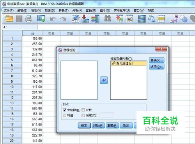Screen dimensions: 195x144
Task: Click Select cases grid icon
Action: [161, 19]
